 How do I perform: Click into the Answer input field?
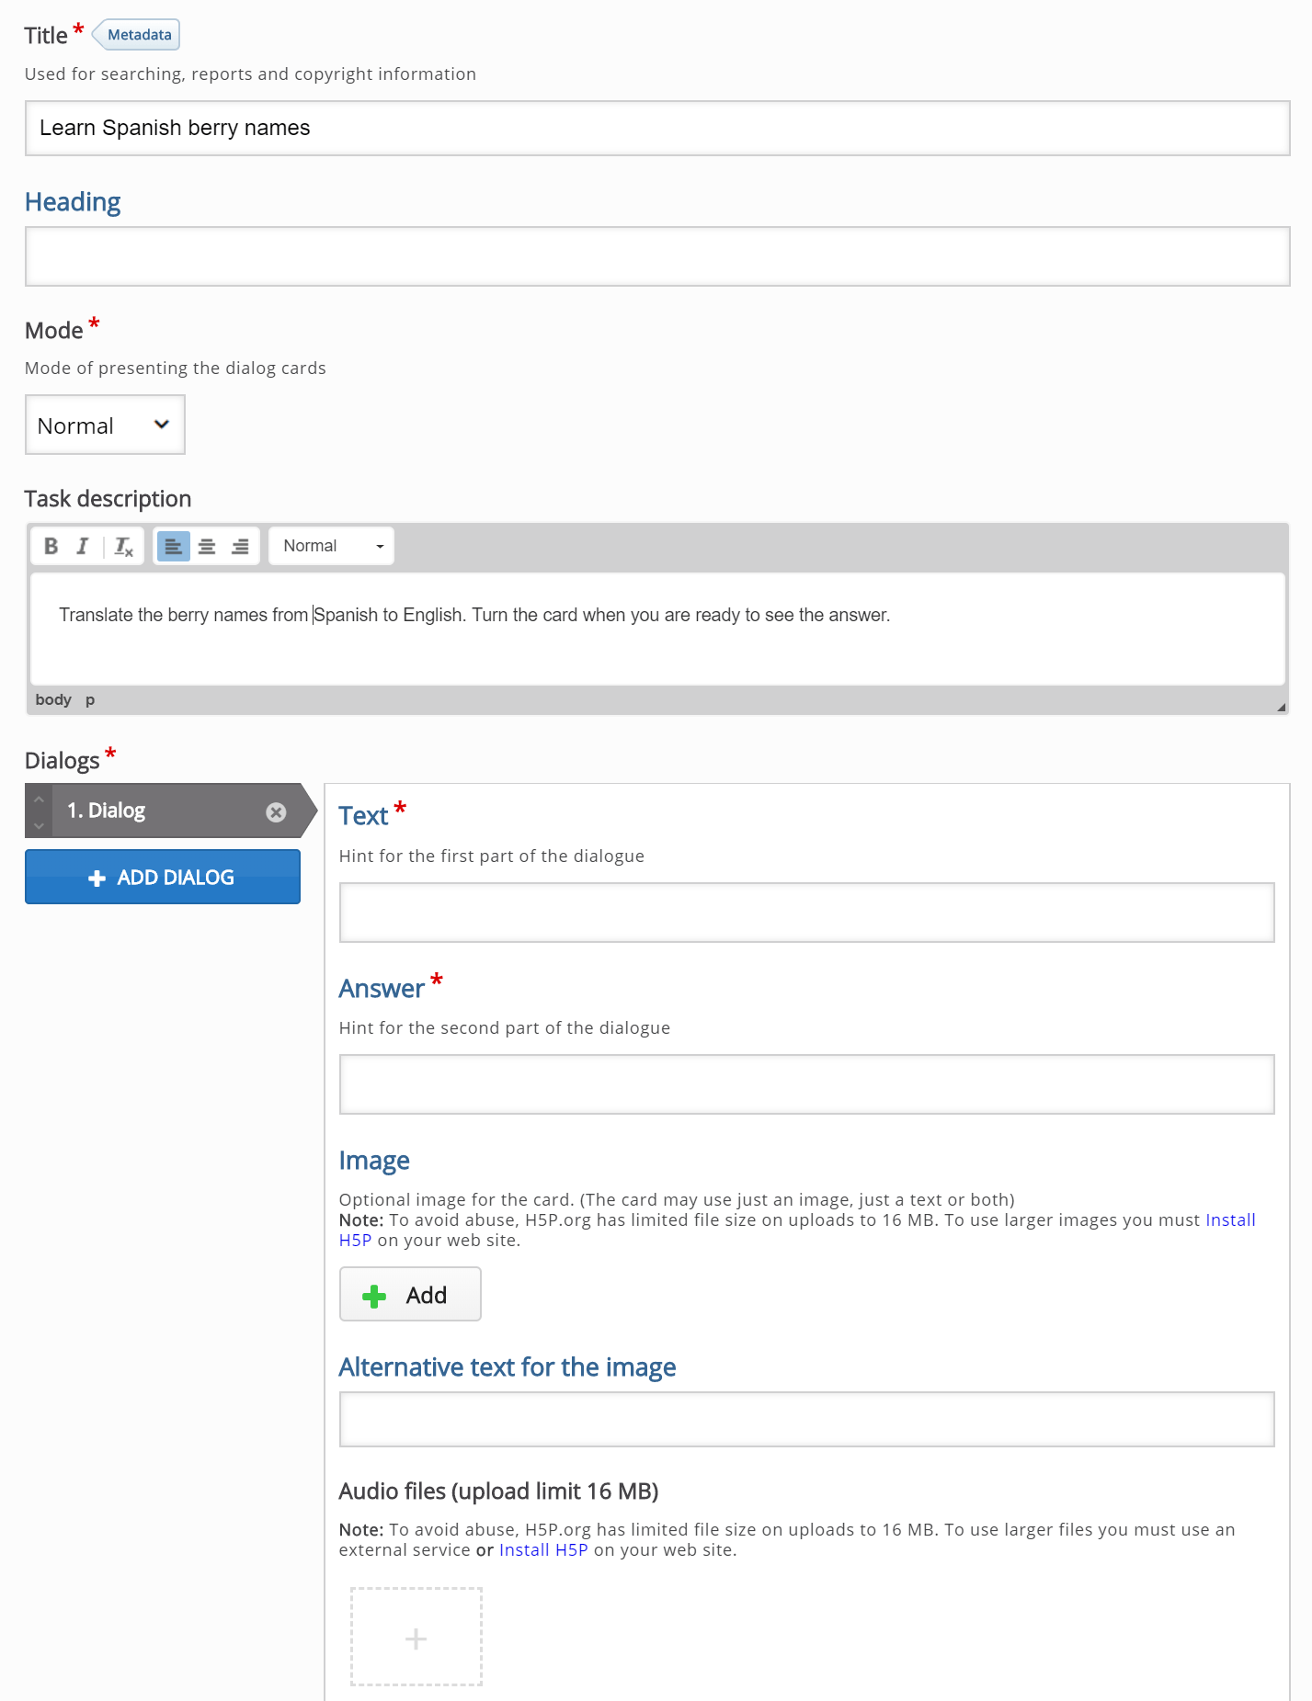pos(806,1084)
